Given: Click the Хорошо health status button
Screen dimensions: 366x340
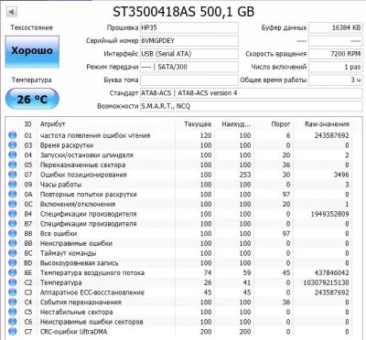Looking at the screenshot, I should tap(32, 51).
